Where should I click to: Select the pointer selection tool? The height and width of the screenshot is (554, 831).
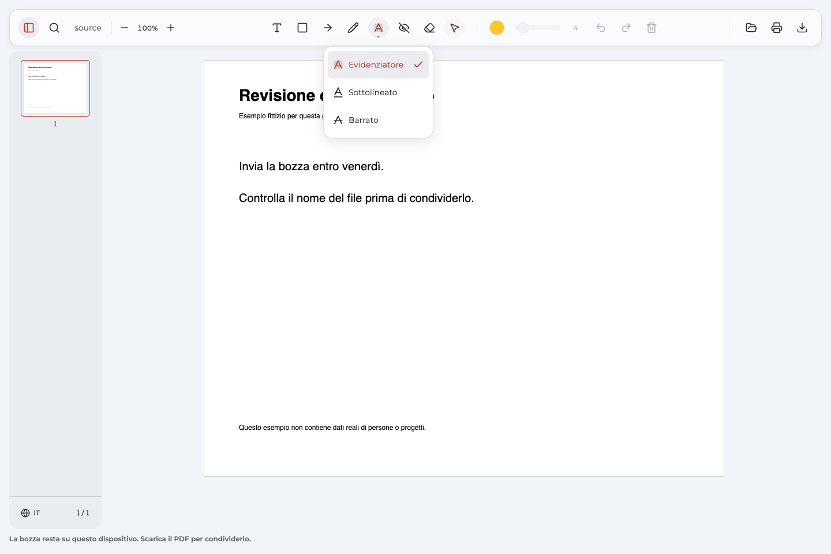click(x=455, y=28)
